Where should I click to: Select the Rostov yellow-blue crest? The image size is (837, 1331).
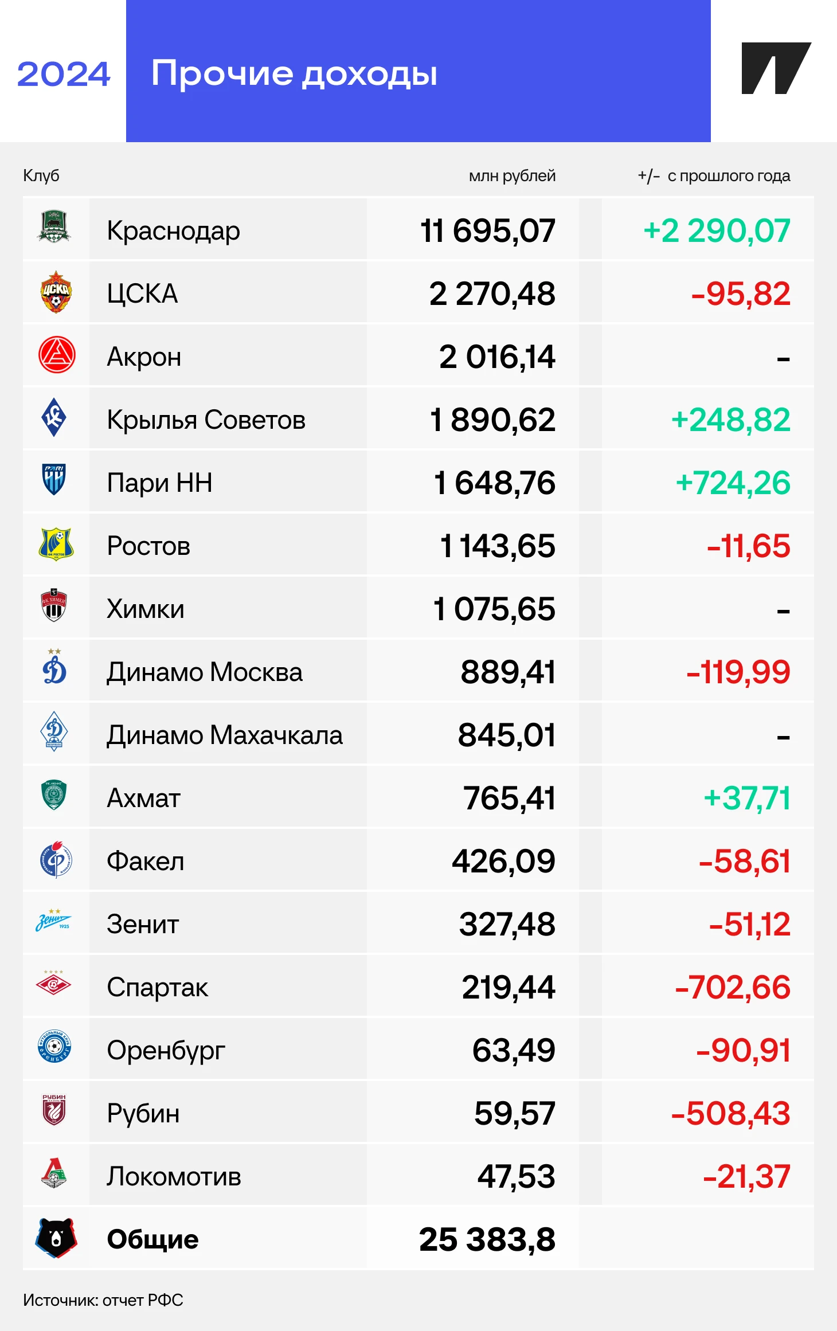[56, 544]
